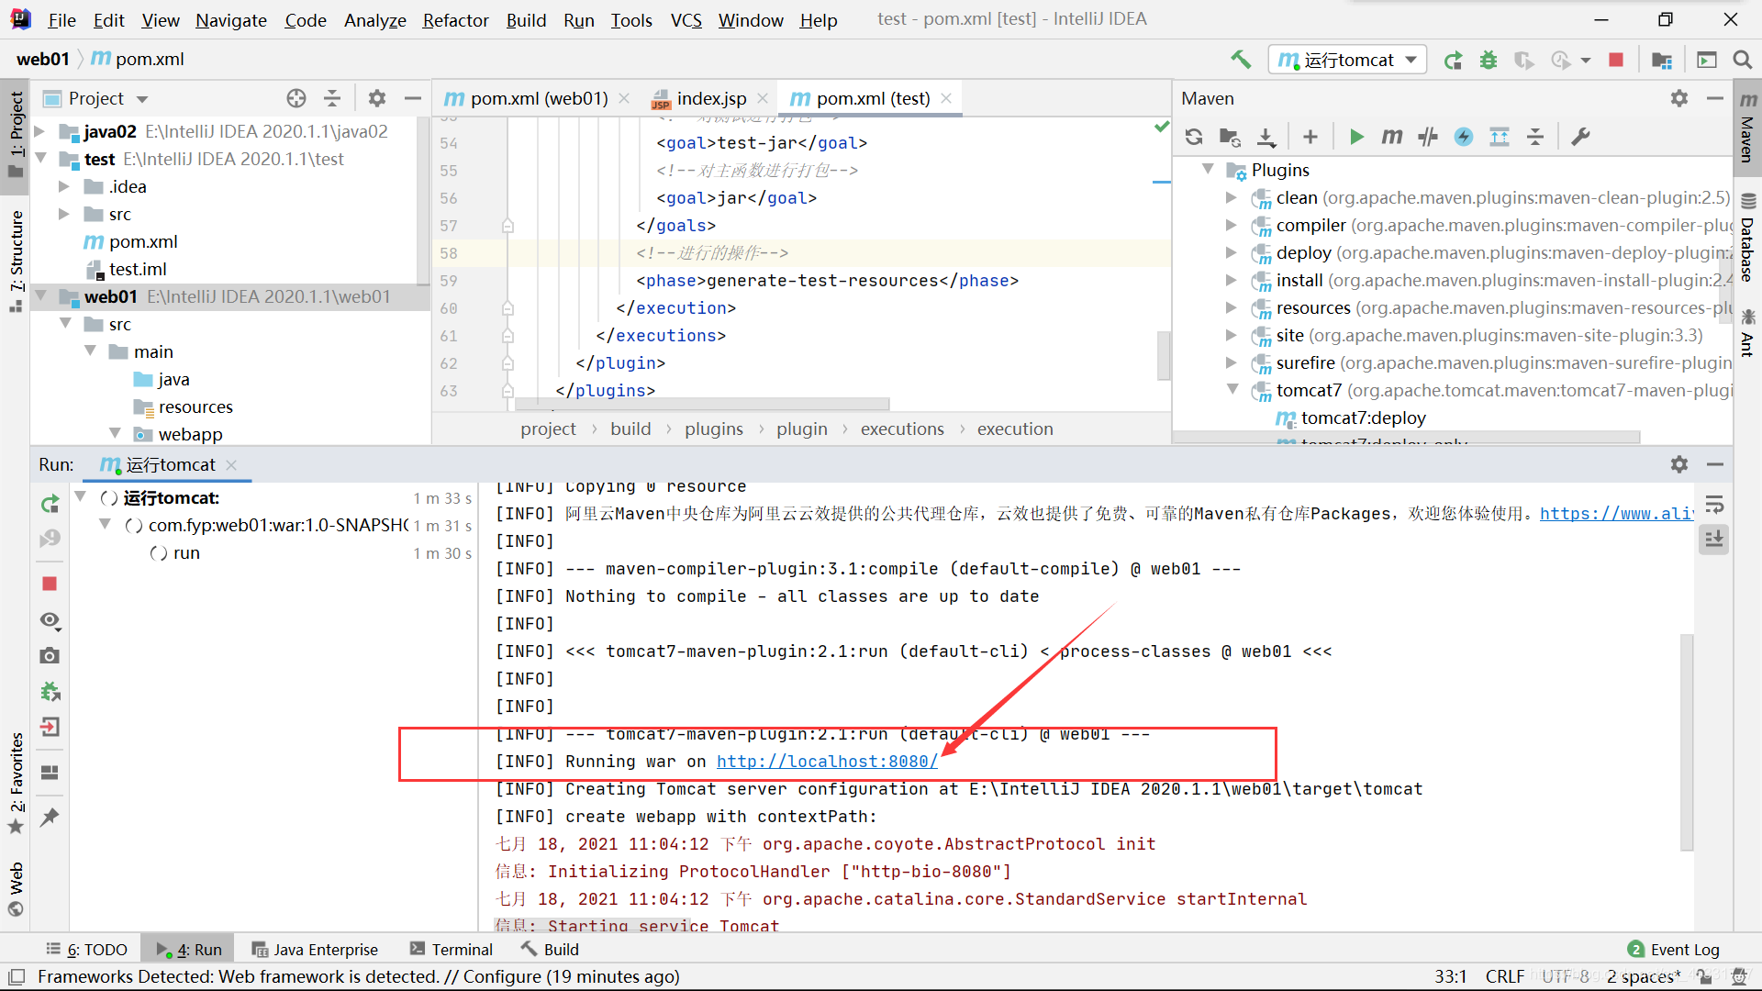Viewport: 1762px width, 991px height.
Task: Select pom.xml file in test project
Action: pyautogui.click(x=142, y=241)
